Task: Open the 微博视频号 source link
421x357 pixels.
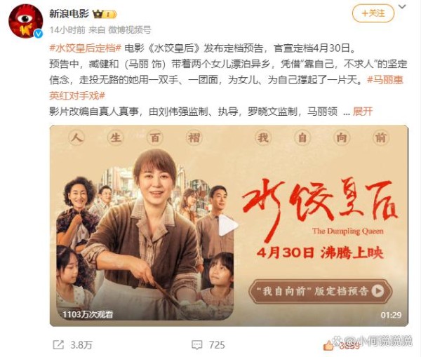Action: (130, 29)
